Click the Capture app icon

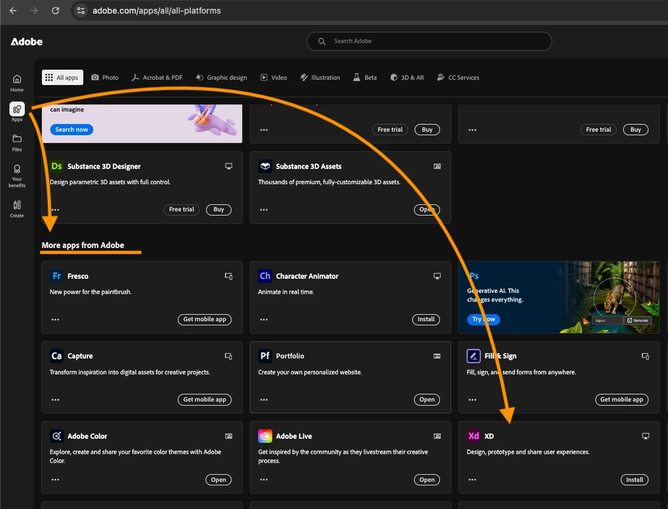click(x=57, y=355)
